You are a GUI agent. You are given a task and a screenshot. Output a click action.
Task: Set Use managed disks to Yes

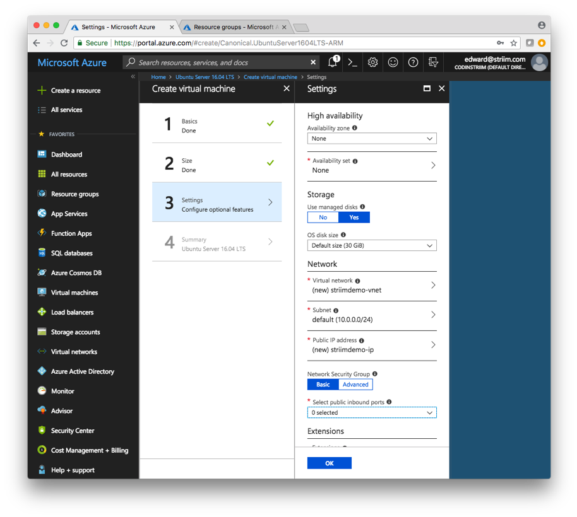(x=354, y=218)
